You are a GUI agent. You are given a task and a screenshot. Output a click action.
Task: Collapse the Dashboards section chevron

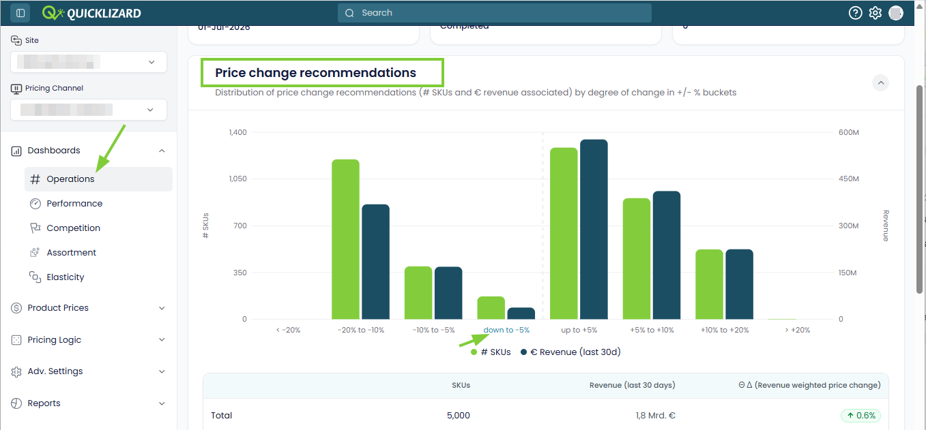coord(162,151)
